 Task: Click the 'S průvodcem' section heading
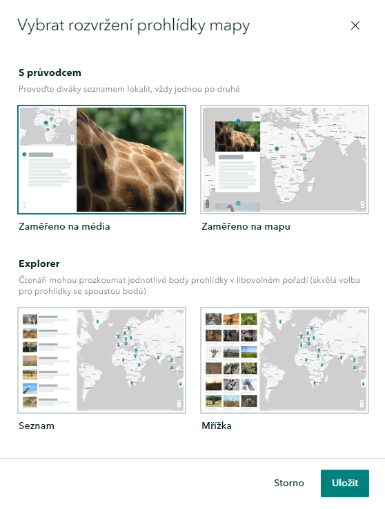pos(50,72)
